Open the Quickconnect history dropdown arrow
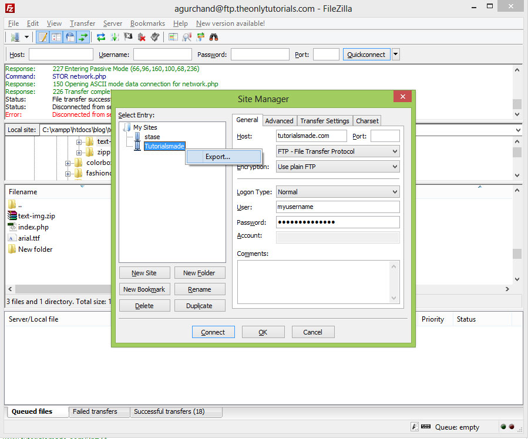528x439 pixels. point(395,54)
